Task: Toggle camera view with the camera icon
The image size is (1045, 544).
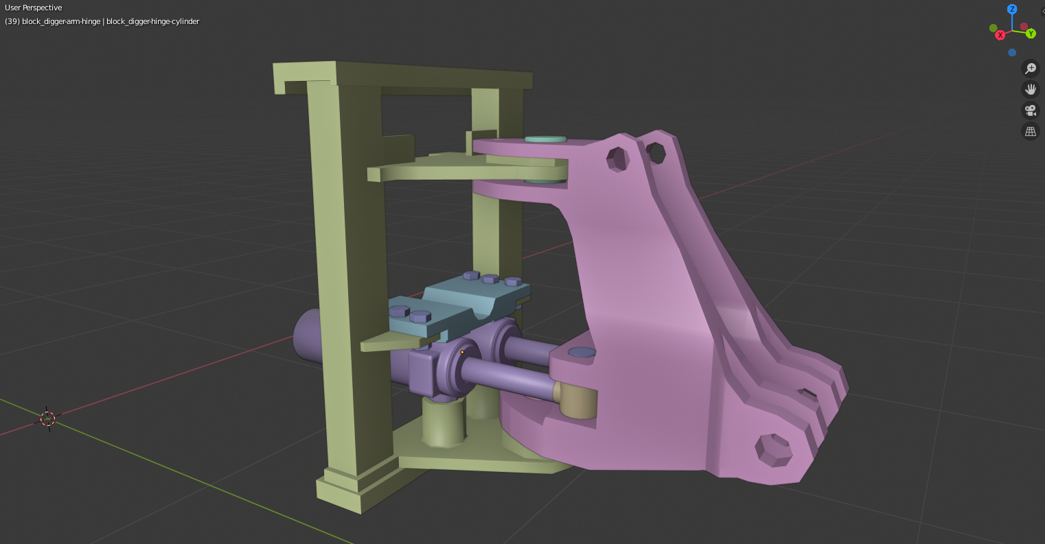Action: (1030, 110)
